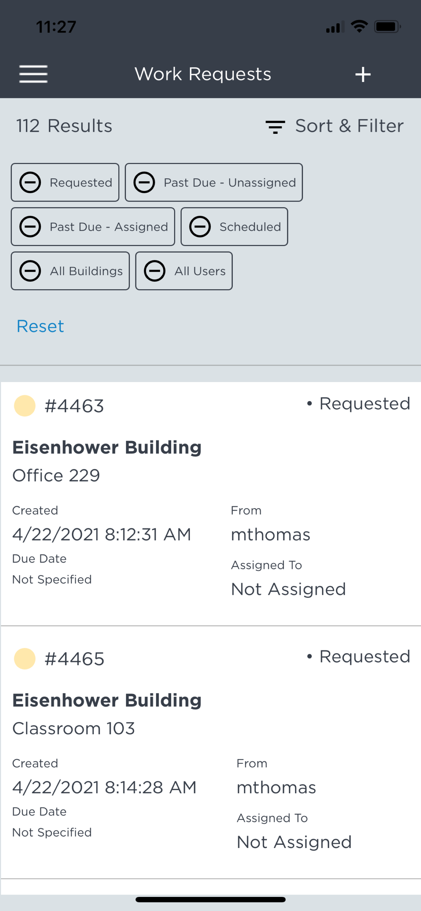The width and height of the screenshot is (421, 911).
Task: Remove the All Buildings filter chip
Action: click(x=30, y=271)
